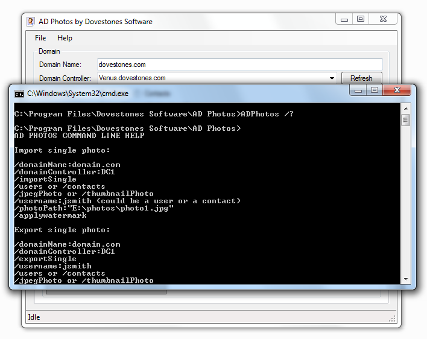The image size is (427, 339).
Task: Open the File menu in AD Photos
Action: [x=40, y=38]
